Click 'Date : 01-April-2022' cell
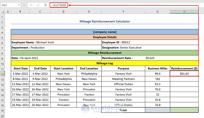This screenshot has width=204, height=118. [x=56, y=58]
